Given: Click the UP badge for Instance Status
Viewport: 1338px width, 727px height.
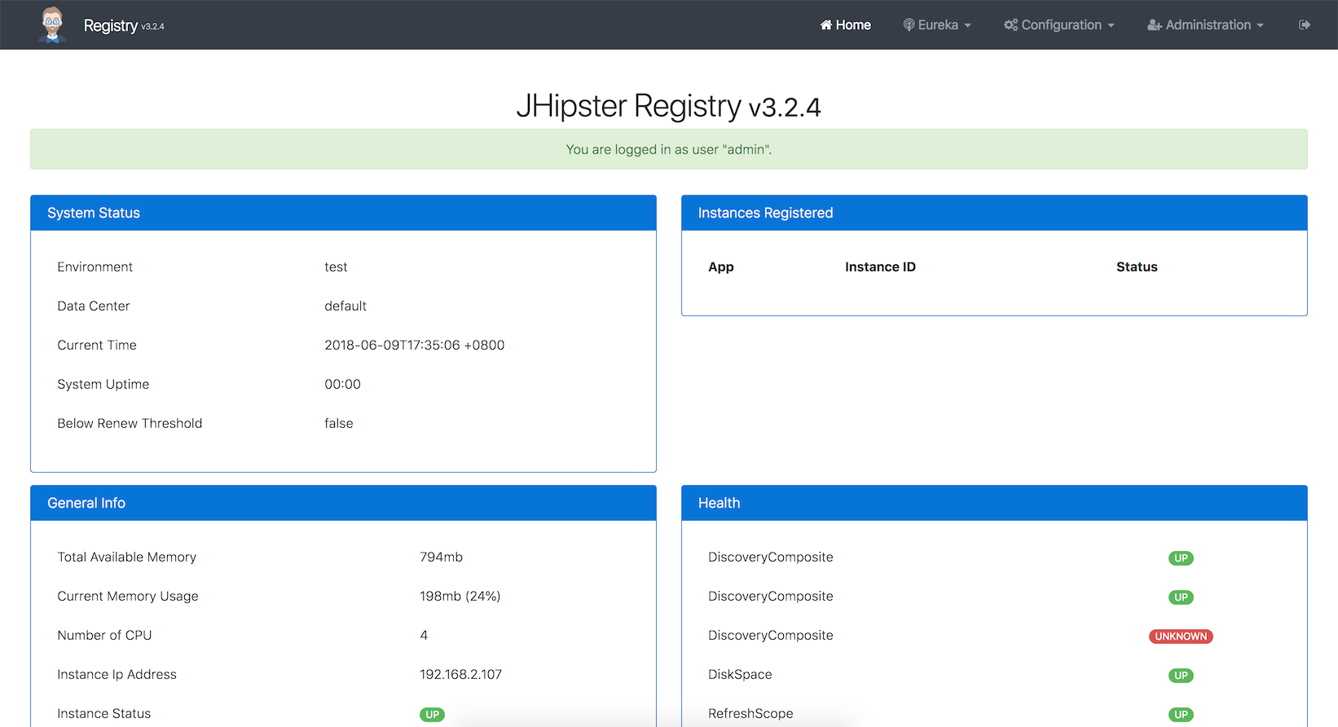Looking at the screenshot, I should pos(433,715).
